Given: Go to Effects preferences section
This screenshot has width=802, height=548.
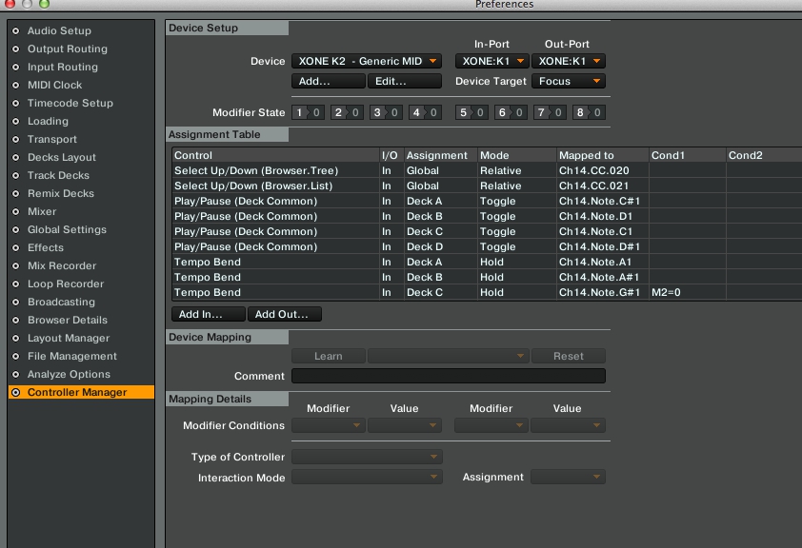Looking at the screenshot, I should tap(46, 248).
